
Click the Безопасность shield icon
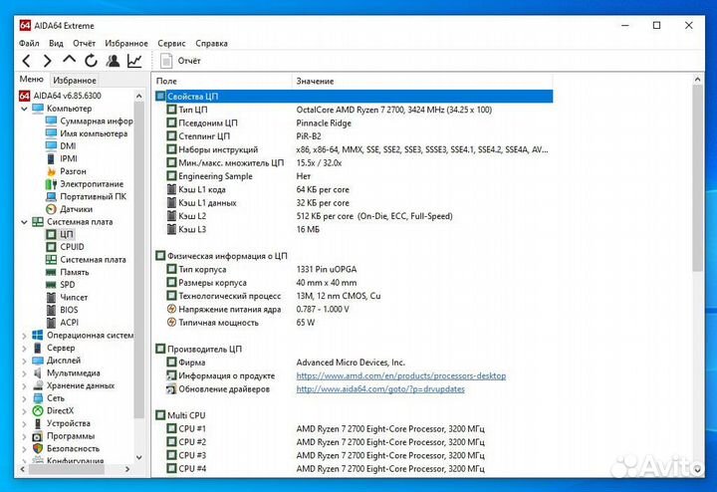tap(38, 448)
